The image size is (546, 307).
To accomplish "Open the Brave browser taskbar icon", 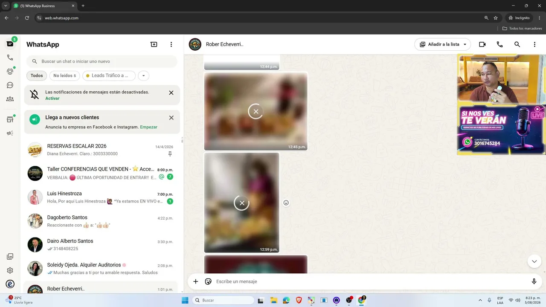I will [299, 300].
